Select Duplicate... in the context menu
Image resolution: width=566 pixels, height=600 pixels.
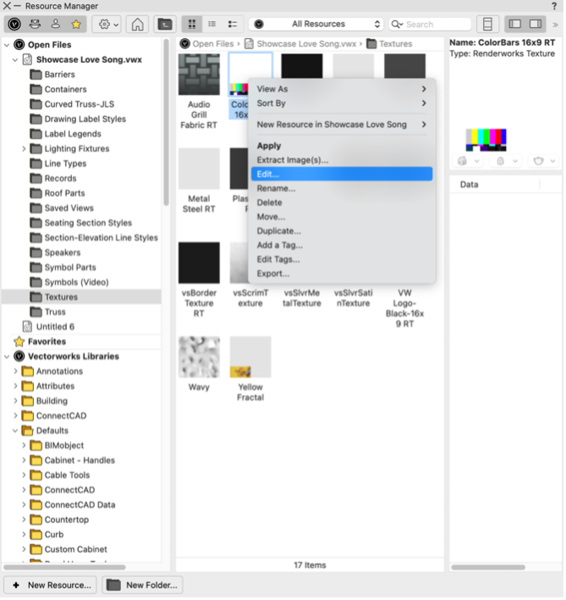click(x=278, y=231)
